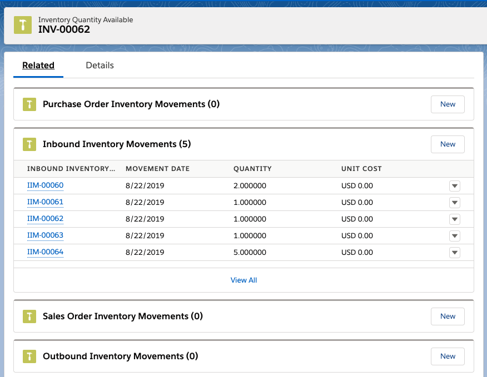
Task: Click the Movement Date column header
Action: (x=157, y=168)
